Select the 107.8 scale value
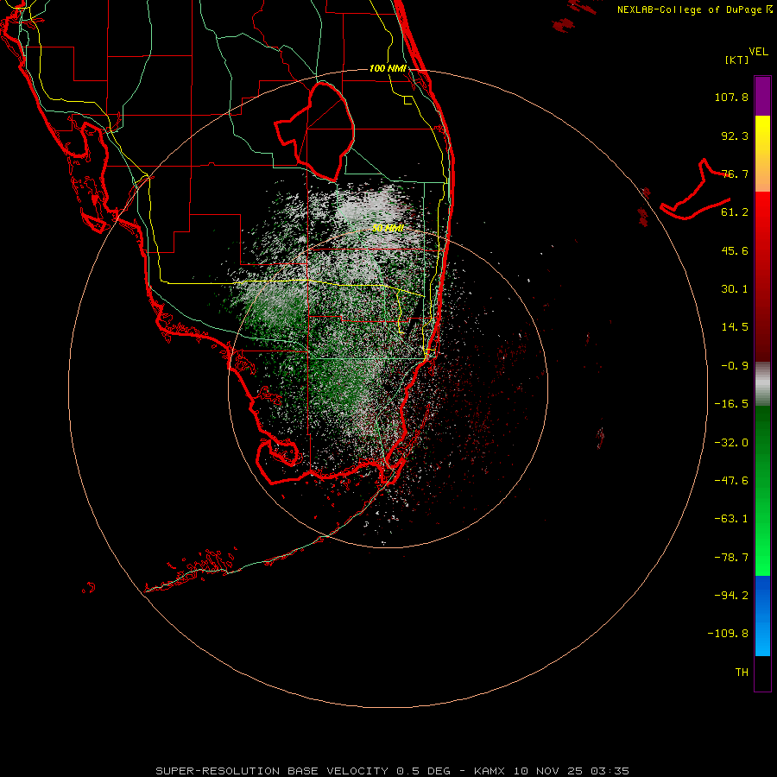 coord(731,97)
